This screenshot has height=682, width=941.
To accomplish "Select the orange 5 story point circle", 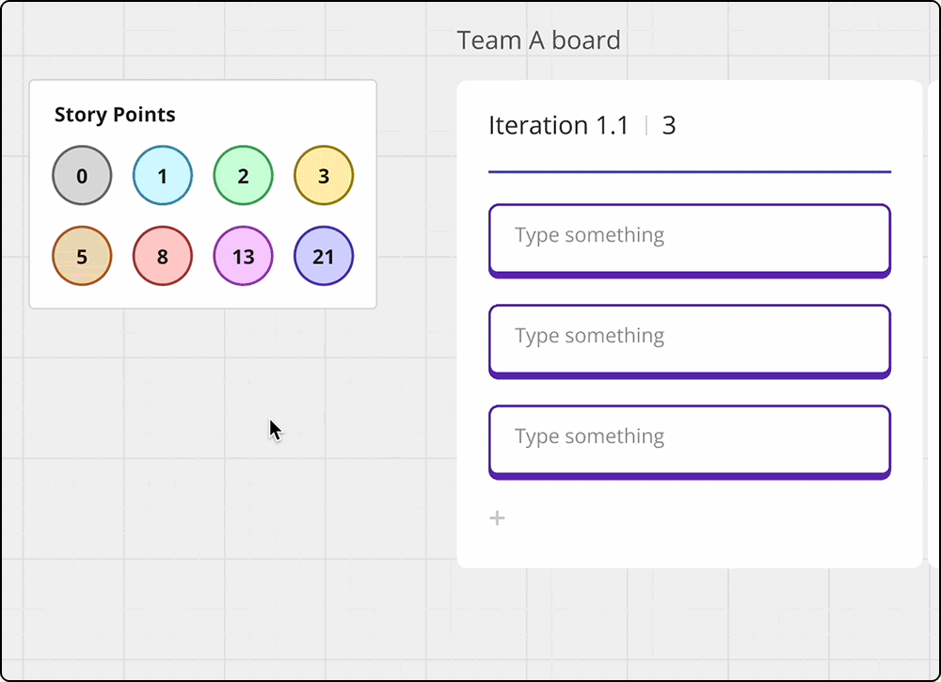I will point(82,256).
